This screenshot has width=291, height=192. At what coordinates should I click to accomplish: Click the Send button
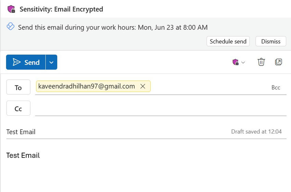(26, 62)
